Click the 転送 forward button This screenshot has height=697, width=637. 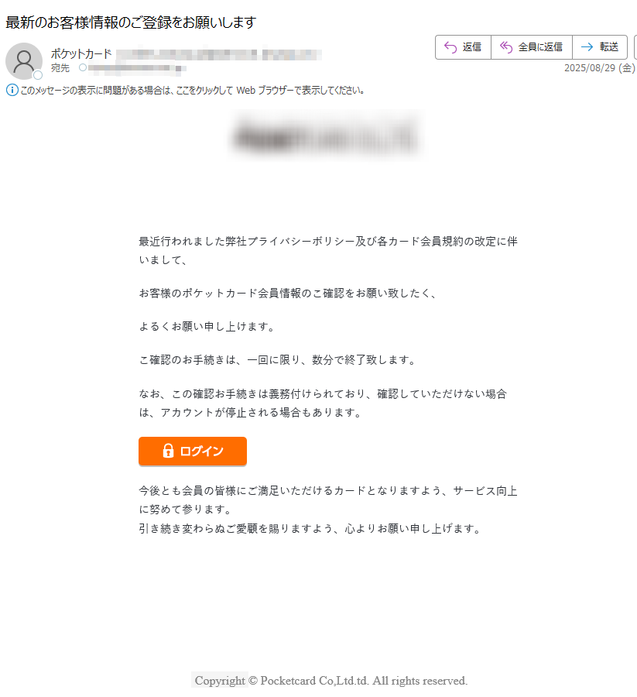coord(600,47)
